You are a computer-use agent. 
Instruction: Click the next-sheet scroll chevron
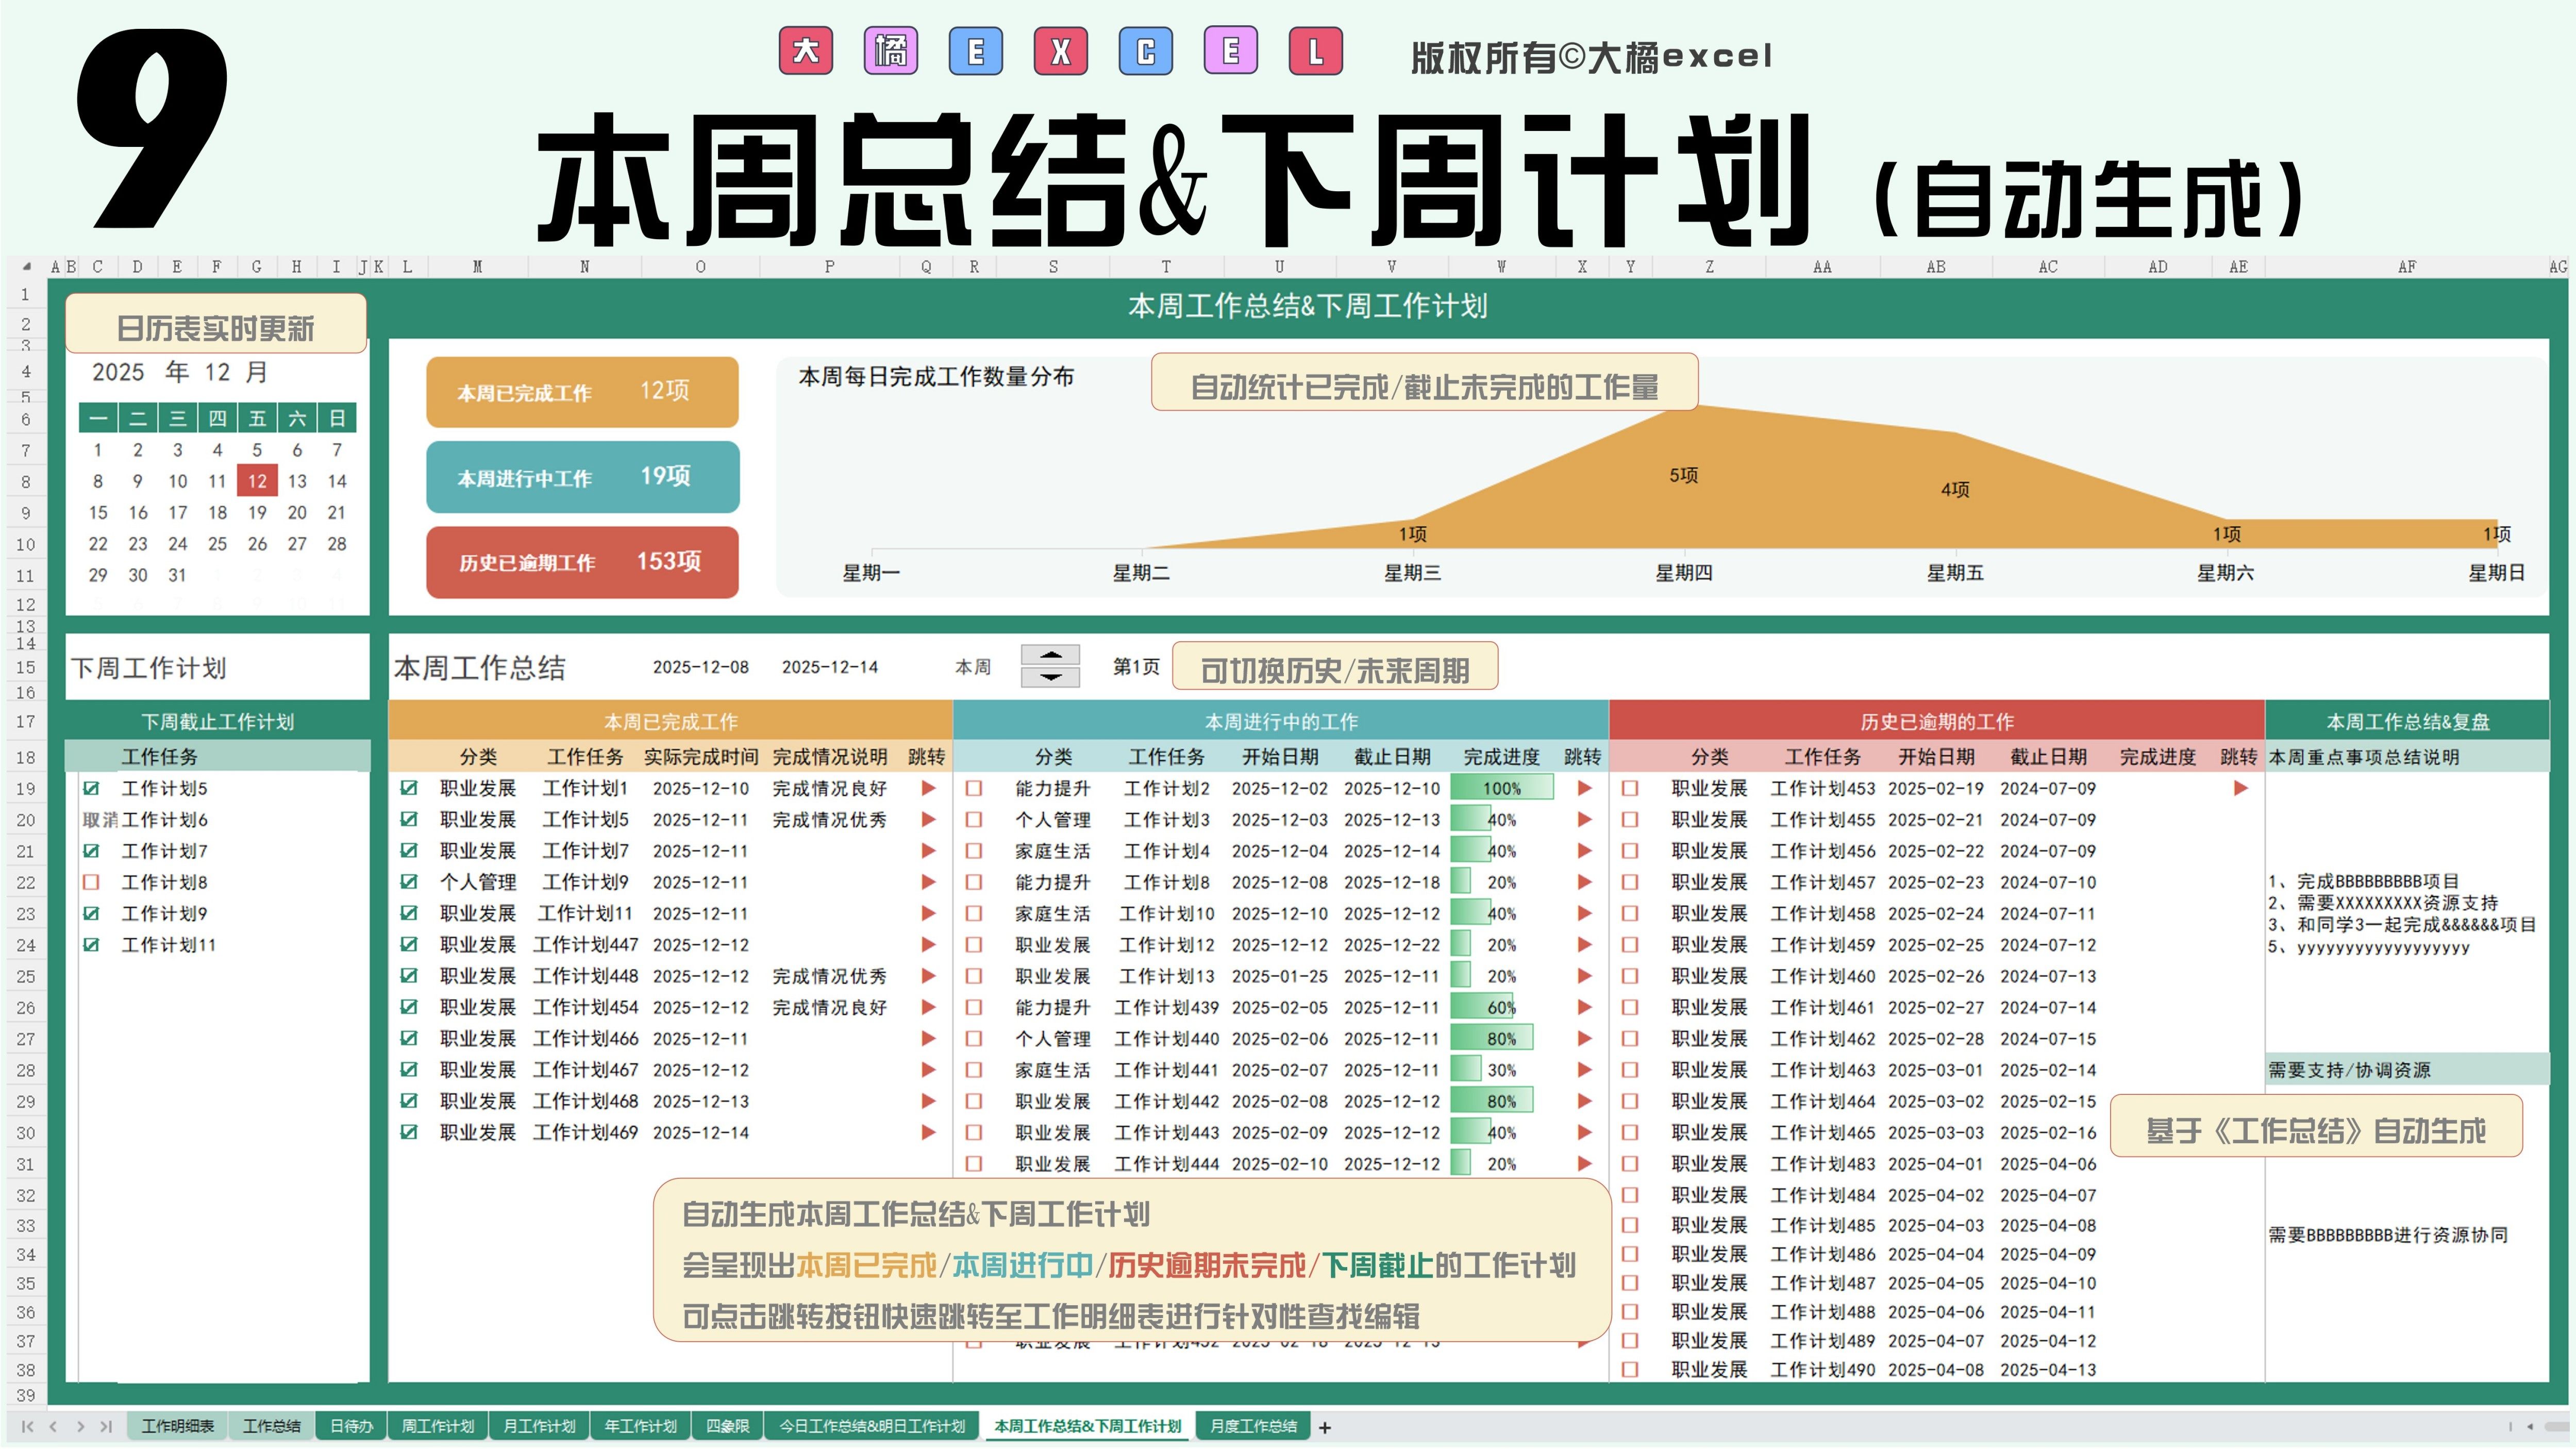(80, 1427)
